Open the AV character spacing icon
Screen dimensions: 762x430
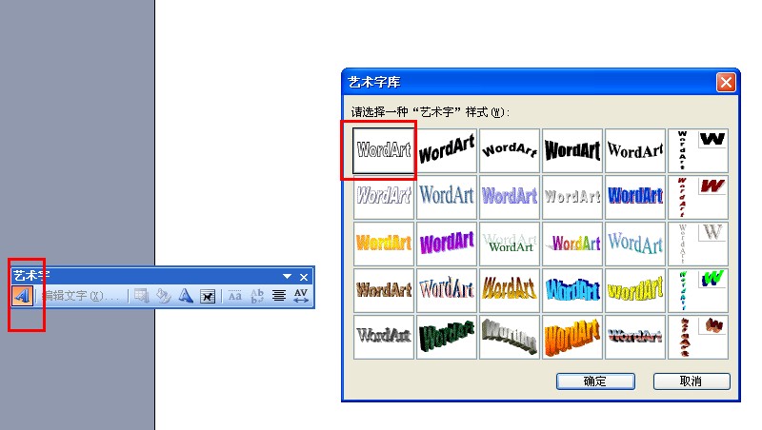(301, 296)
